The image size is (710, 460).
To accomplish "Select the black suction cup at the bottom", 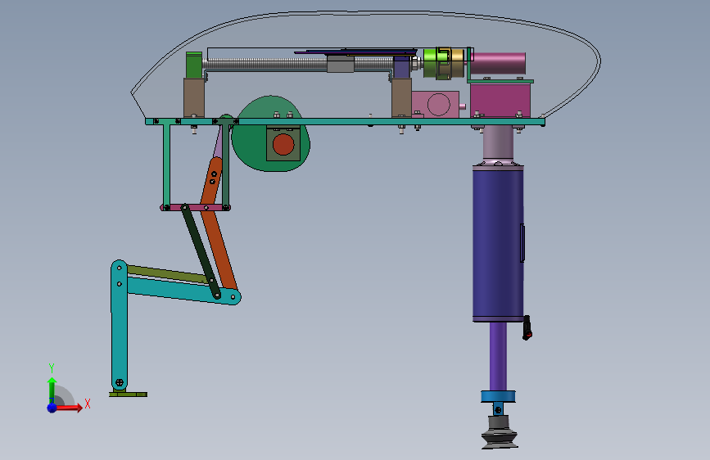I will pyautogui.click(x=500, y=434).
